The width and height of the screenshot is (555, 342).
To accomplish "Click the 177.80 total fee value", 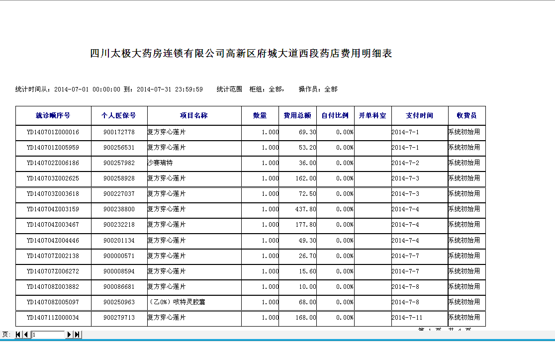I will (305, 225).
